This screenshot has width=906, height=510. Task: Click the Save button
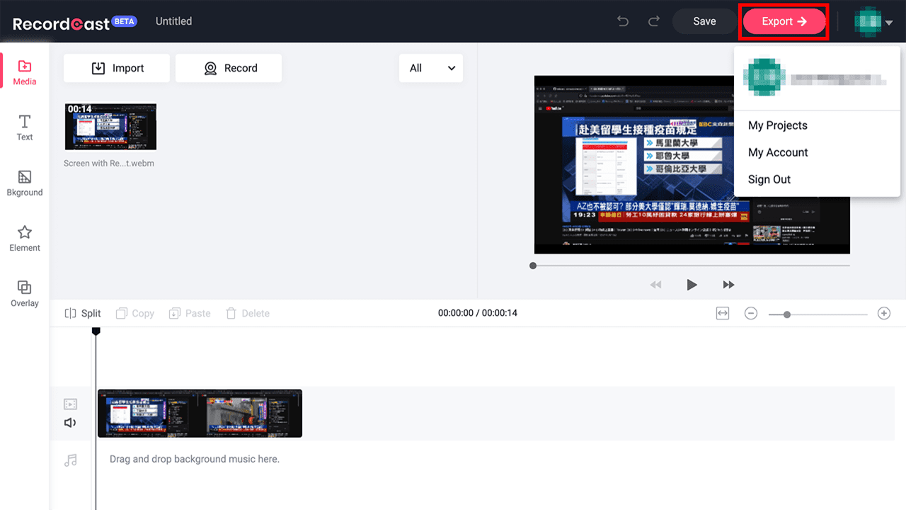(704, 21)
